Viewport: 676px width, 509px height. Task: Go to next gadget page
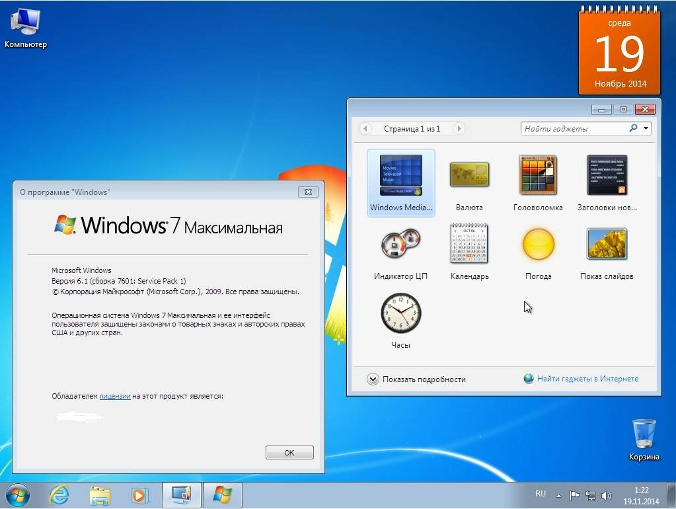pyautogui.click(x=459, y=128)
